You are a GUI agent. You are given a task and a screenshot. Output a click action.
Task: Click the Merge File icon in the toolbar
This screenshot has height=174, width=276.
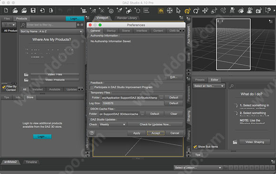click(x=24, y=10)
